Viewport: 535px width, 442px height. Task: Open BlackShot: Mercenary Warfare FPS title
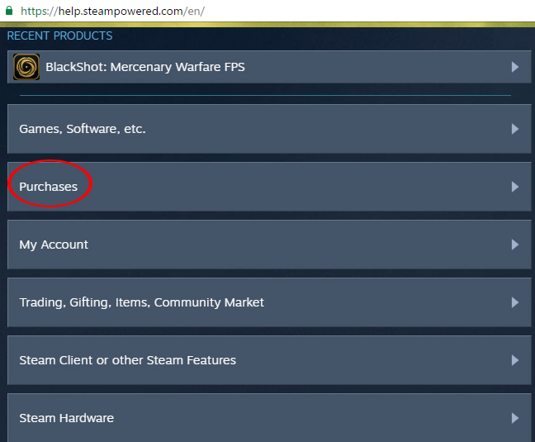pos(145,67)
